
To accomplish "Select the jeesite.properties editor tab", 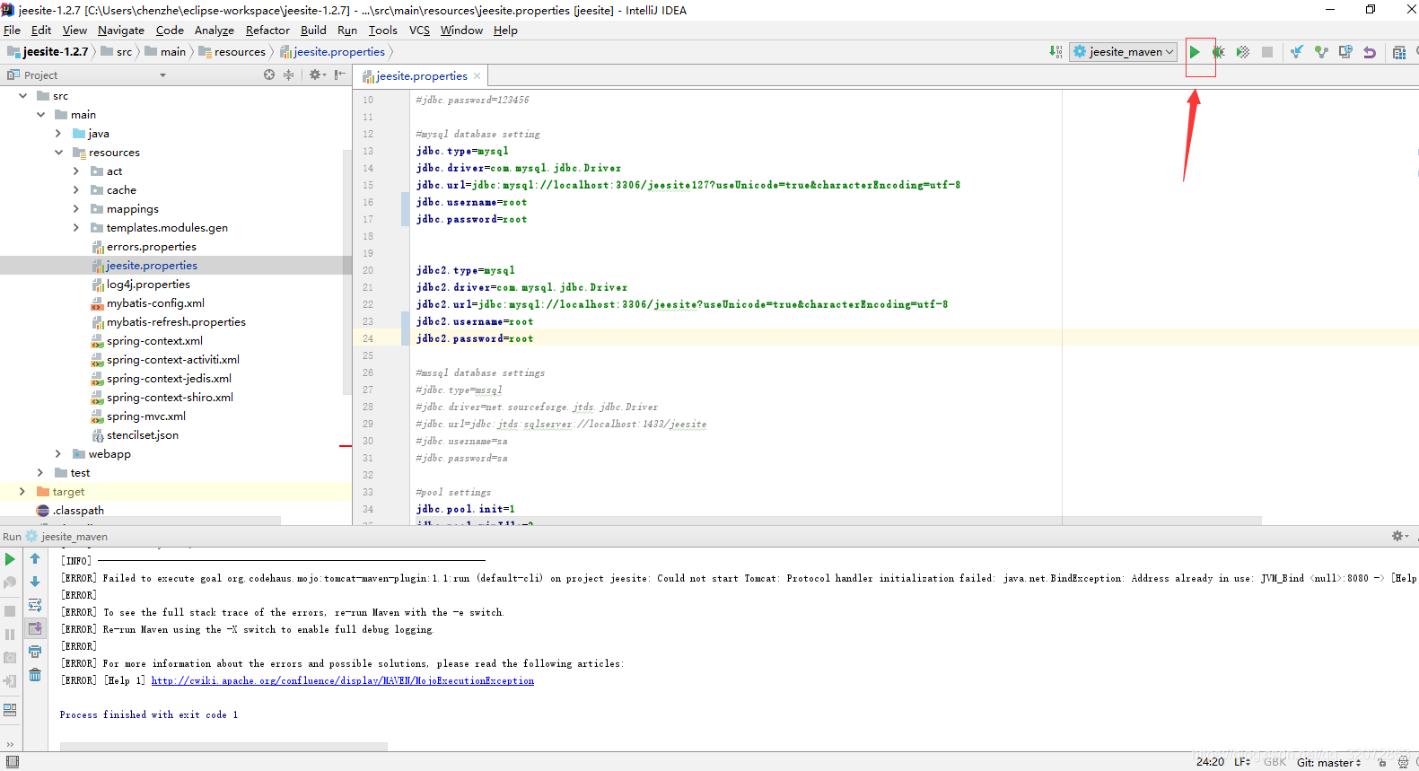I will 422,76.
